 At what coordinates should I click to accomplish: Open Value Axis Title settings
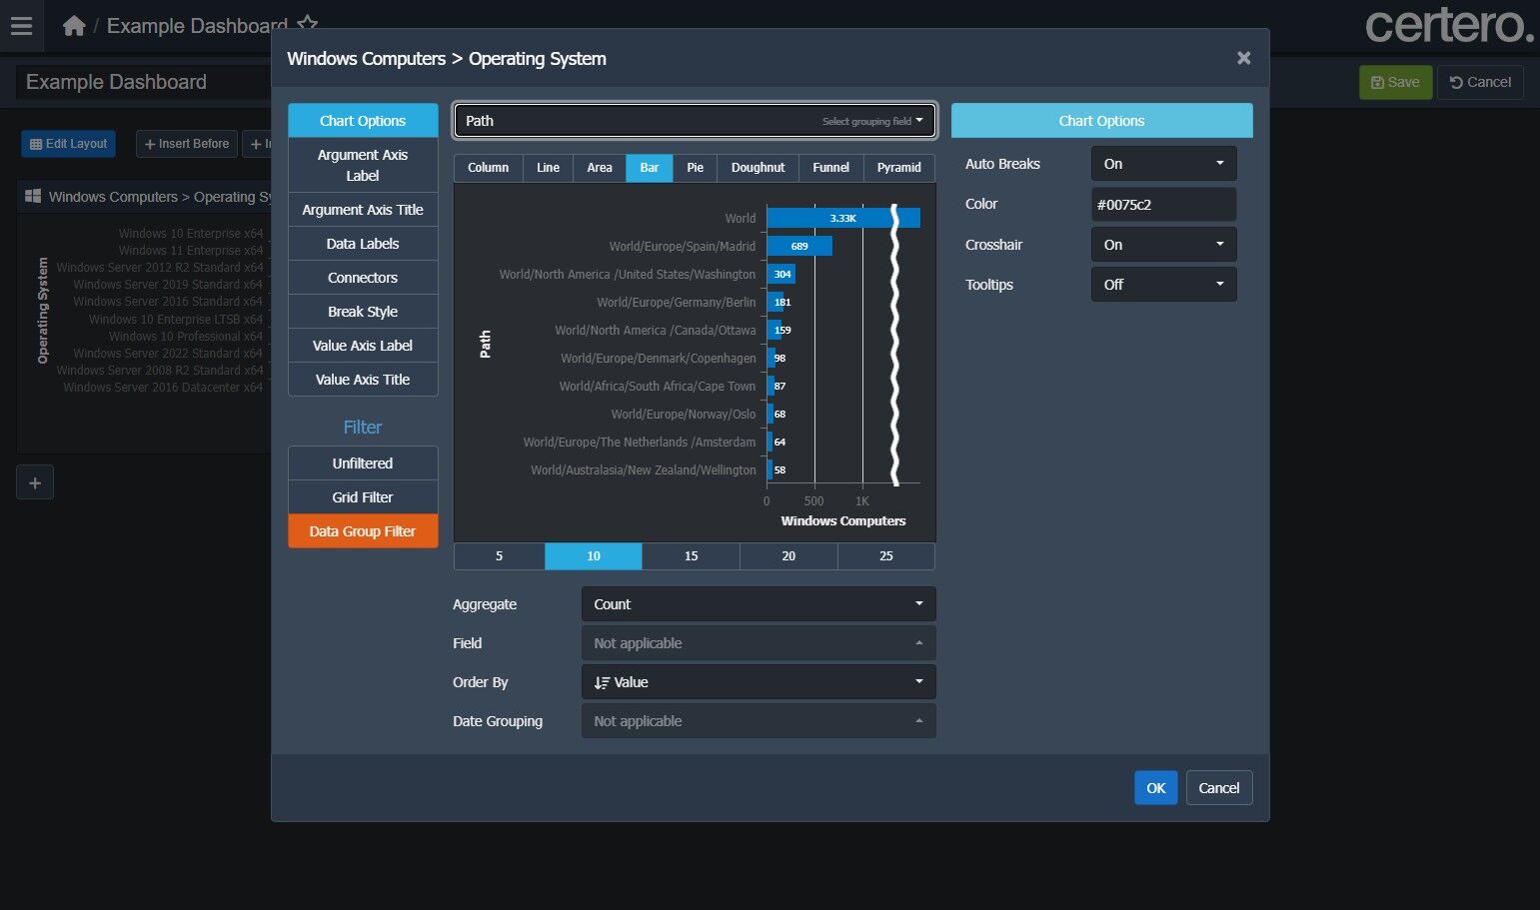click(x=363, y=380)
